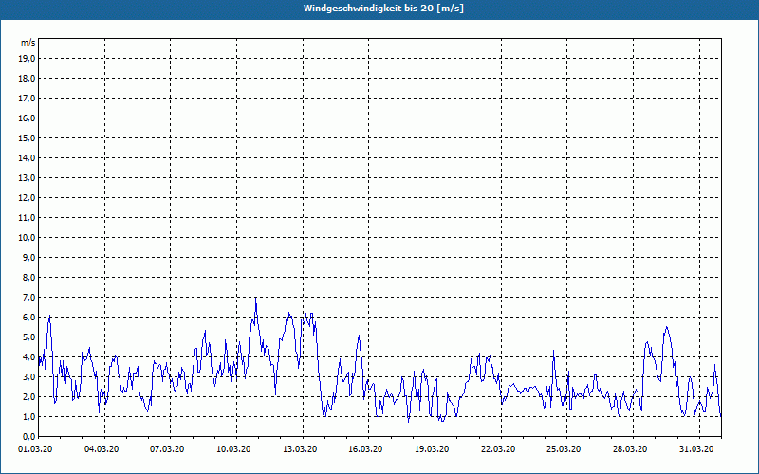
Task: Click the 13.03.20 axis date
Action: point(300,449)
